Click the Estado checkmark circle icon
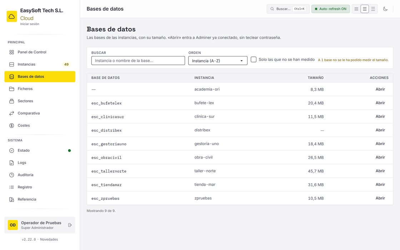This screenshot has height=250, width=400. pos(12,150)
